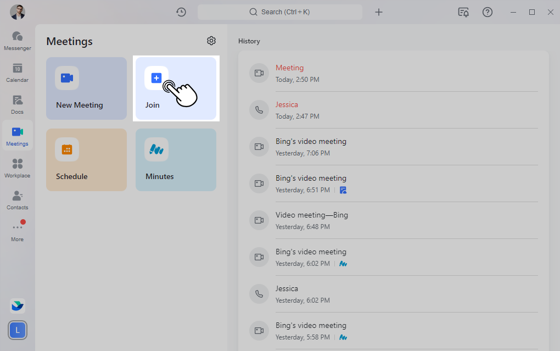This screenshot has width=560, height=351.
Task: Open Messenger in the sidebar
Action: point(18,41)
